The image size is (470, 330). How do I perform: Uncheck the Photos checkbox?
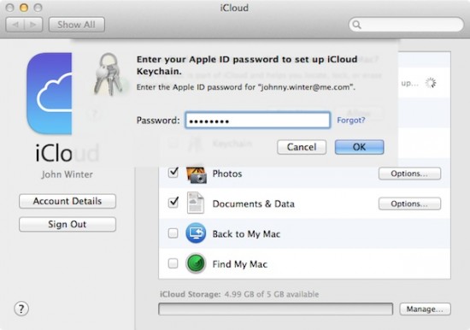coord(173,172)
